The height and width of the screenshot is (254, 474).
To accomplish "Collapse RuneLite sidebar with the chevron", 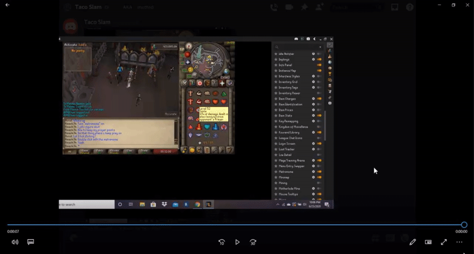I will tap(314, 39).
